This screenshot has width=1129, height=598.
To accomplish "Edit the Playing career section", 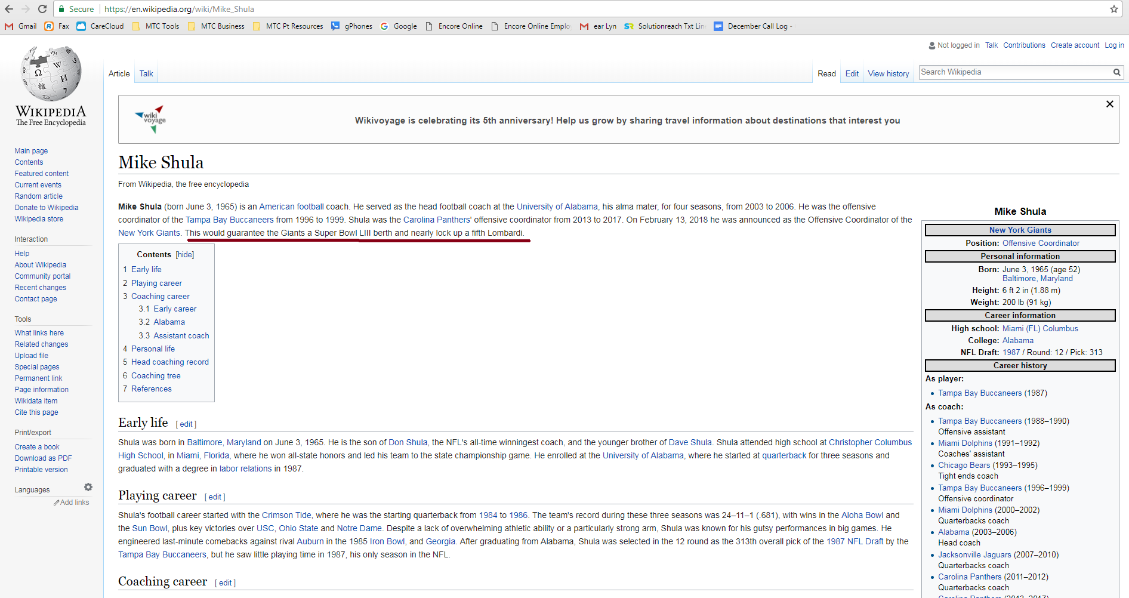I will point(215,497).
